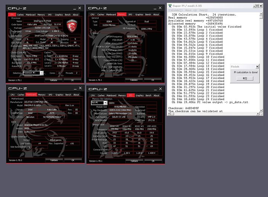Click the DRAM Frequency value 2032.8 MHz
268x197 pixels.
(x=133, y=36)
